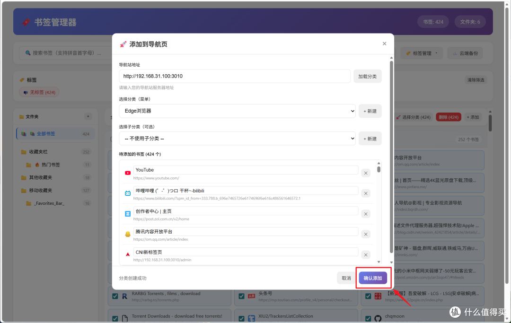Click the YouTube favicon icon
The height and width of the screenshot is (323, 511).
point(128,173)
